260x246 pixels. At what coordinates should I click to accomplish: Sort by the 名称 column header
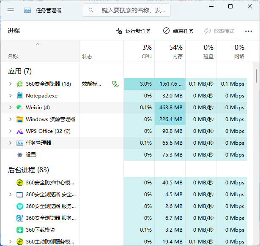tap(40, 51)
